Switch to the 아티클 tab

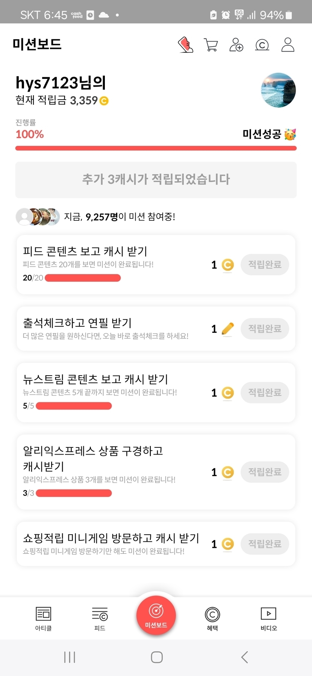(x=43, y=618)
